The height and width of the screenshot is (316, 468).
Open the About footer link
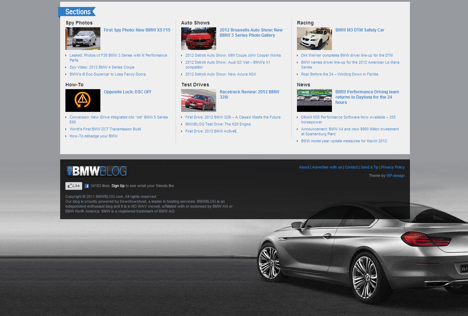(x=304, y=167)
